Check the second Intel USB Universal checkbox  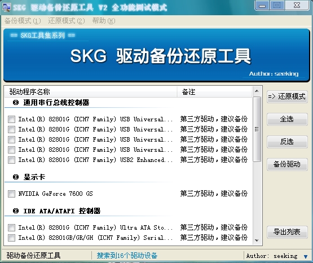tap(11, 130)
